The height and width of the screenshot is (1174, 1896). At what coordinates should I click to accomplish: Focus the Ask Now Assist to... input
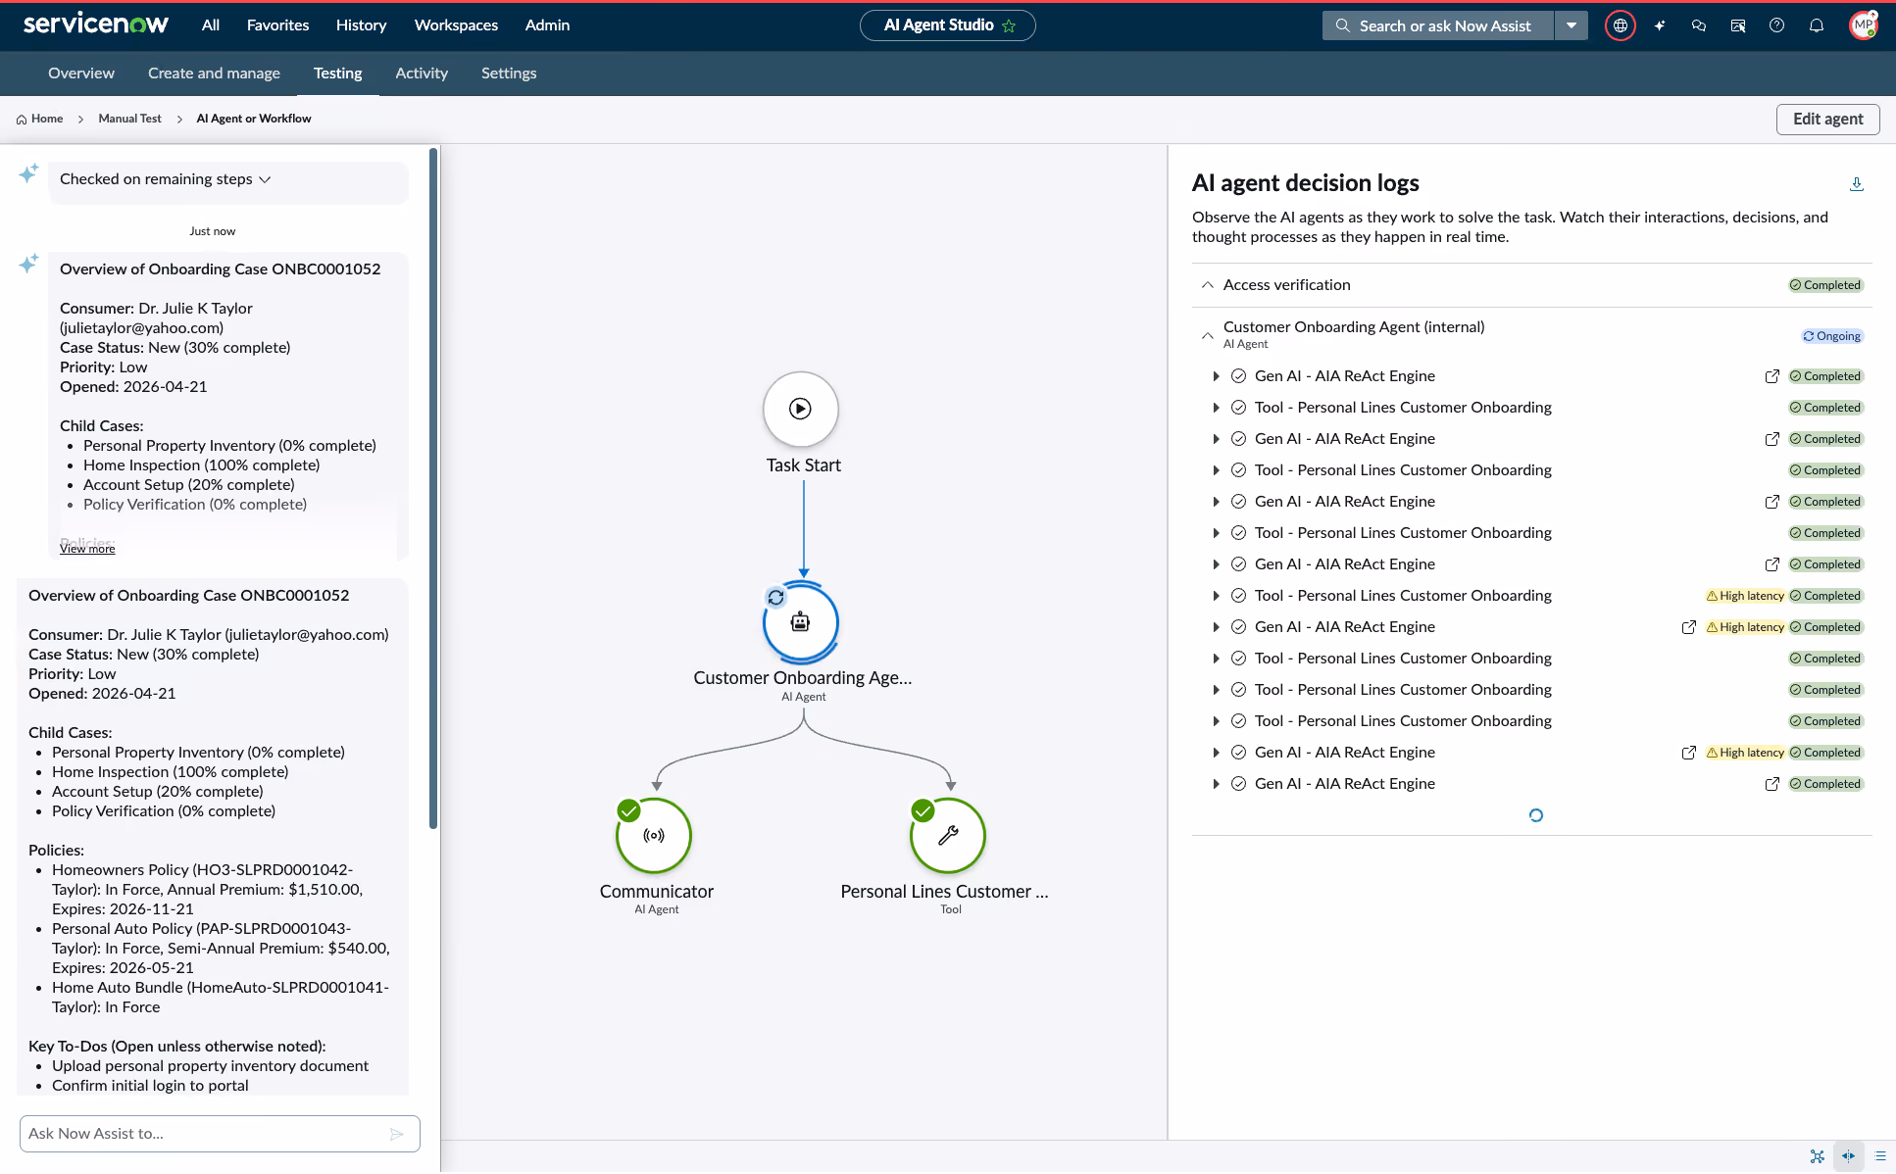click(220, 1134)
